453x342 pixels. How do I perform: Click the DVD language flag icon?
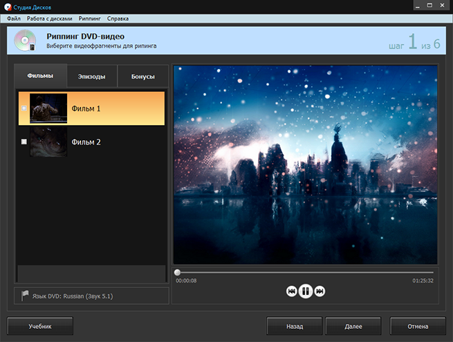25,295
